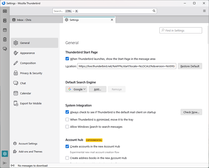Maximize the Thunderbird window
Screen dimensions: 209x168
click(x=194, y=3)
